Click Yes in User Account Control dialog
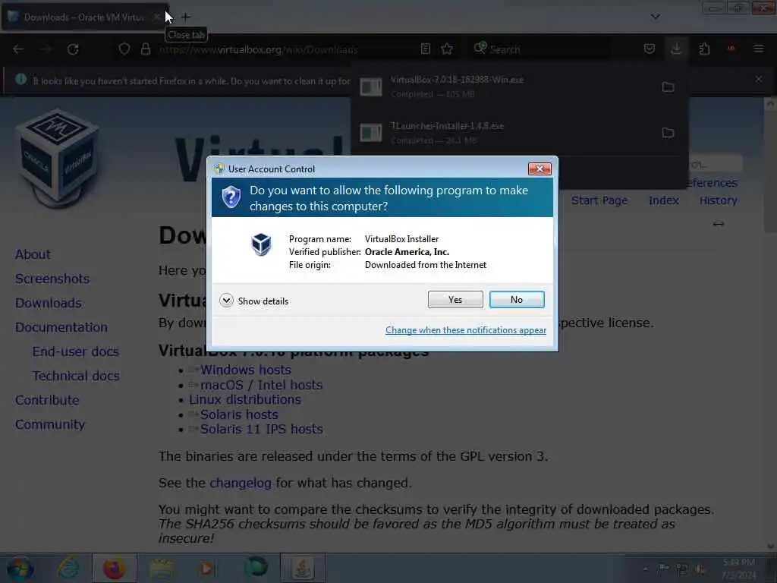 [x=455, y=299]
